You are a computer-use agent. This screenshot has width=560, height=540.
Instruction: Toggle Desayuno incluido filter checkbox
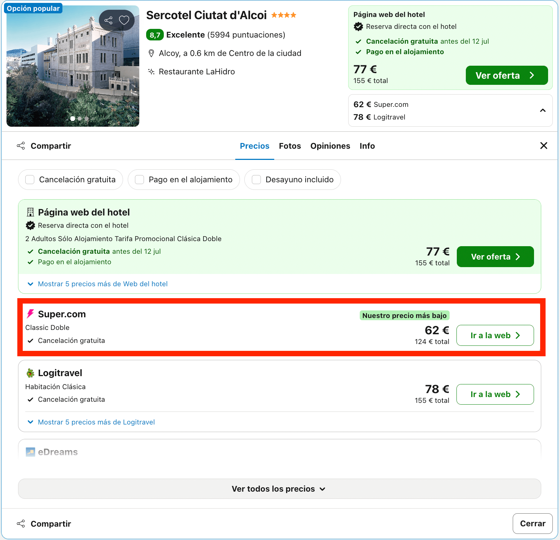pyautogui.click(x=256, y=180)
